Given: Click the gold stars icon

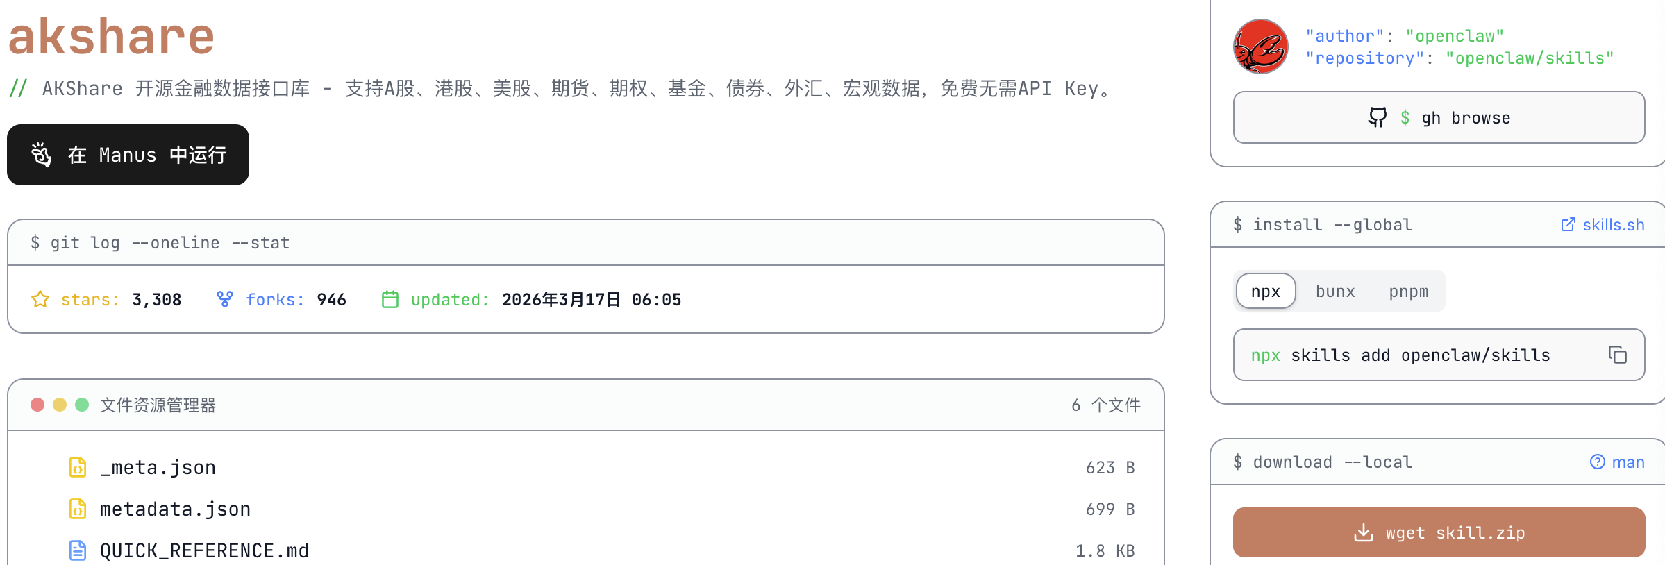Looking at the screenshot, I should click(x=40, y=299).
